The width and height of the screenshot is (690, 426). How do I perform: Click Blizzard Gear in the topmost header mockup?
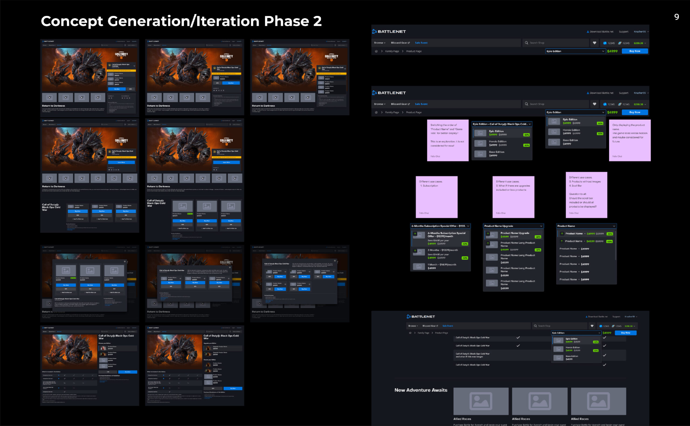click(x=400, y=43)
